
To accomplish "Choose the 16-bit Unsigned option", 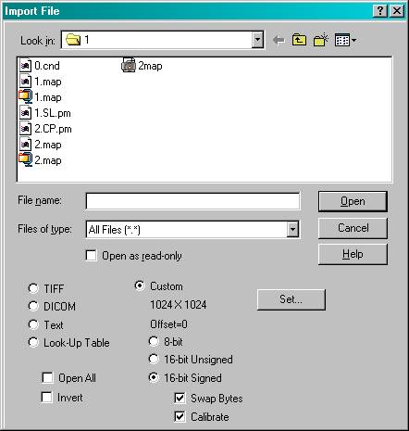I will 154,359.
